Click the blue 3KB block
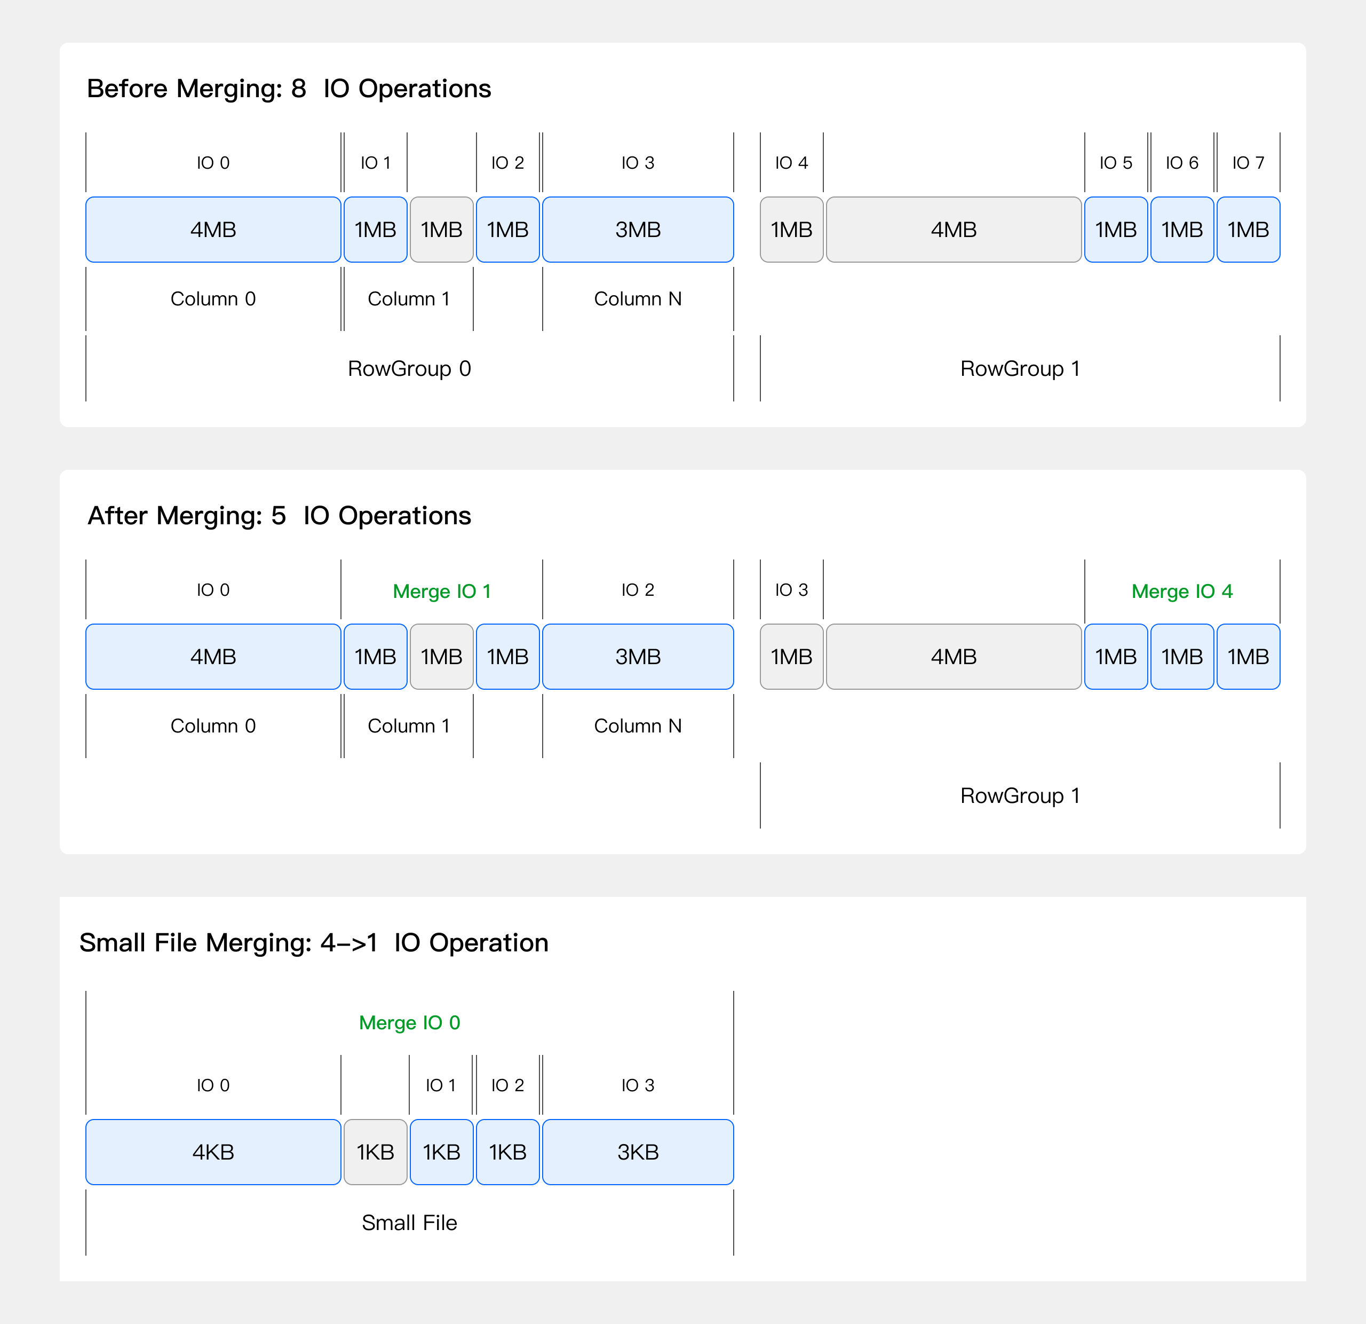 pyautogui.click(x=638, y=1152)
